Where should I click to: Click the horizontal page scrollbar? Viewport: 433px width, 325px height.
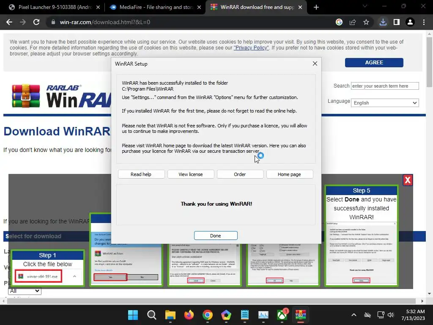point(211,301)
